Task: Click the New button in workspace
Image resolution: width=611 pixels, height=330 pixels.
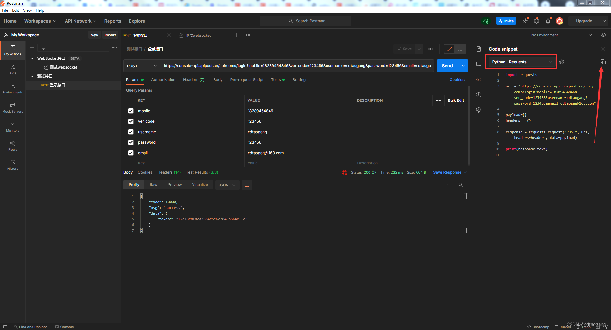Action: [x=95, y=35]
